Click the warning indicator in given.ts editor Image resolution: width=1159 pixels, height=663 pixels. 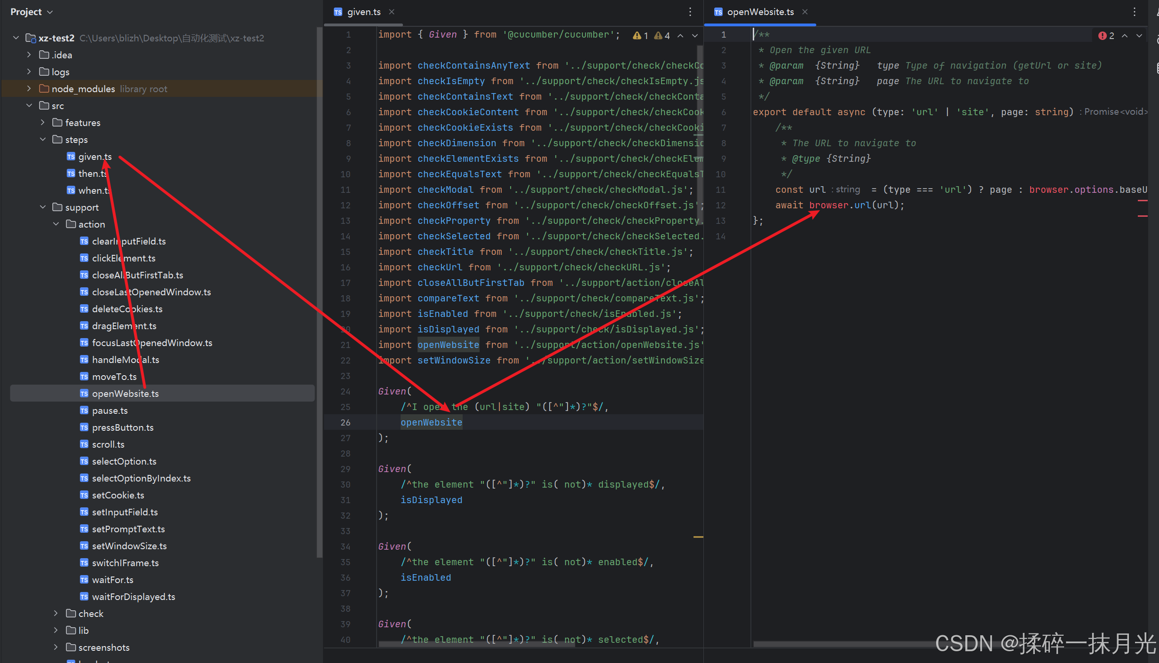(640, 36)
